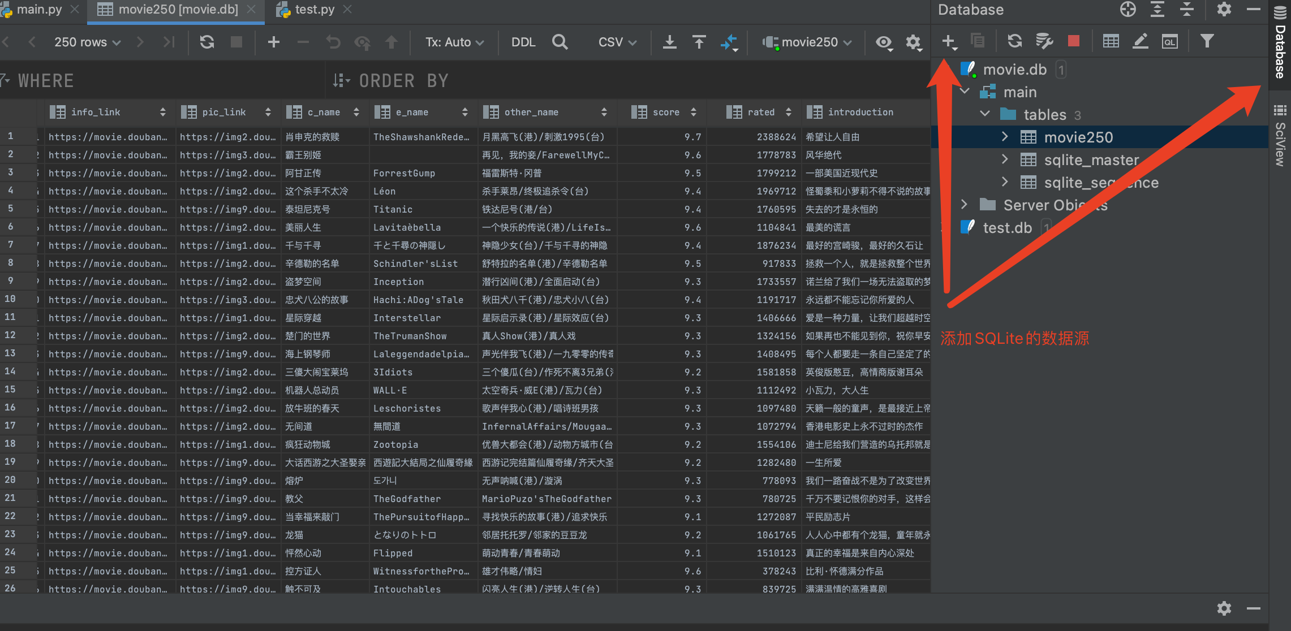Collapse the tables folder node
Screen dimensions: 1291x631
point(985,114)
